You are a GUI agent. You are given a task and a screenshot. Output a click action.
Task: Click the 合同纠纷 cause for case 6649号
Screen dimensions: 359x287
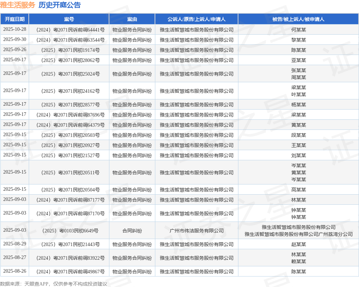(132, 231)
